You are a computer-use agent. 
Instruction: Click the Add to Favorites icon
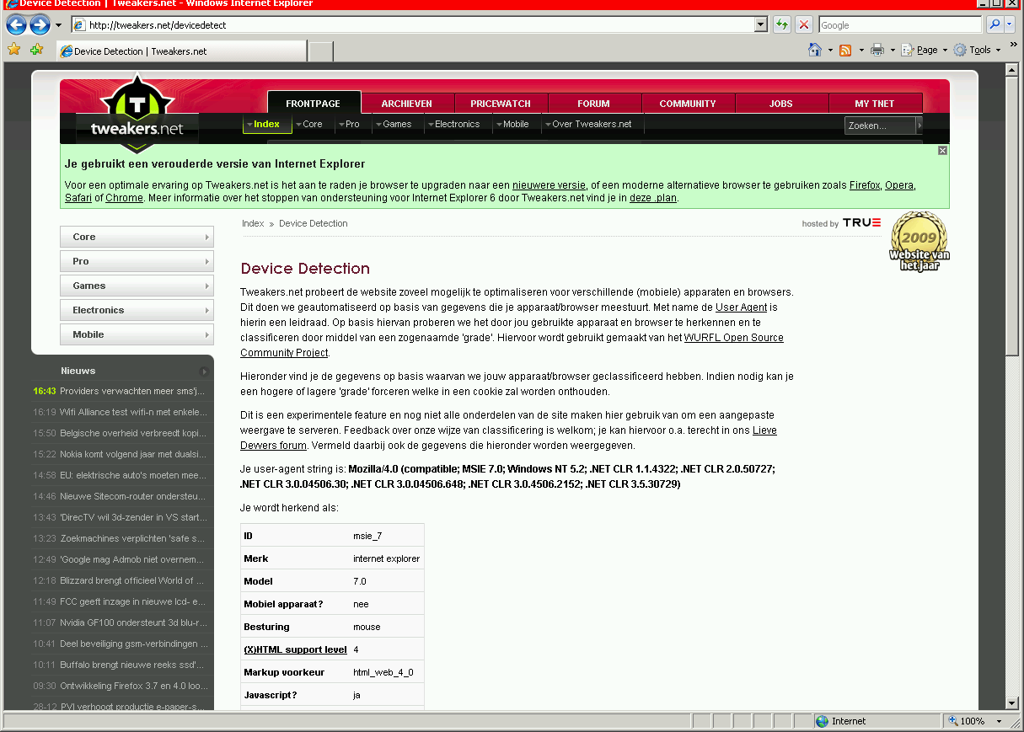tap(36, 50)
